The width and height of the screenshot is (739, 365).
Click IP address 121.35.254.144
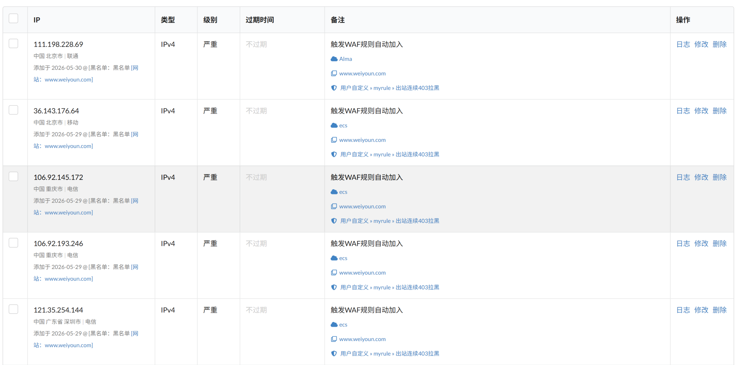coord(58,310)
